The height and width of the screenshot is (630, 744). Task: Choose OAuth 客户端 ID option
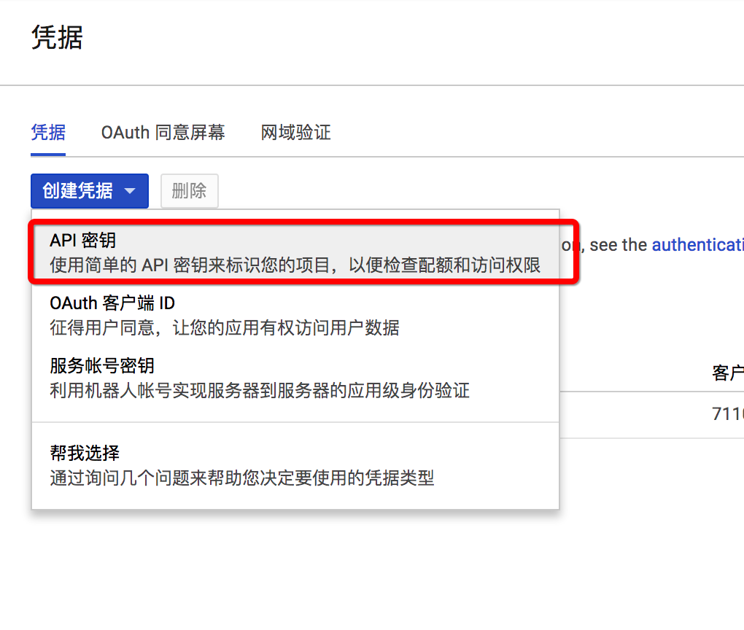[x=295, y=315]
